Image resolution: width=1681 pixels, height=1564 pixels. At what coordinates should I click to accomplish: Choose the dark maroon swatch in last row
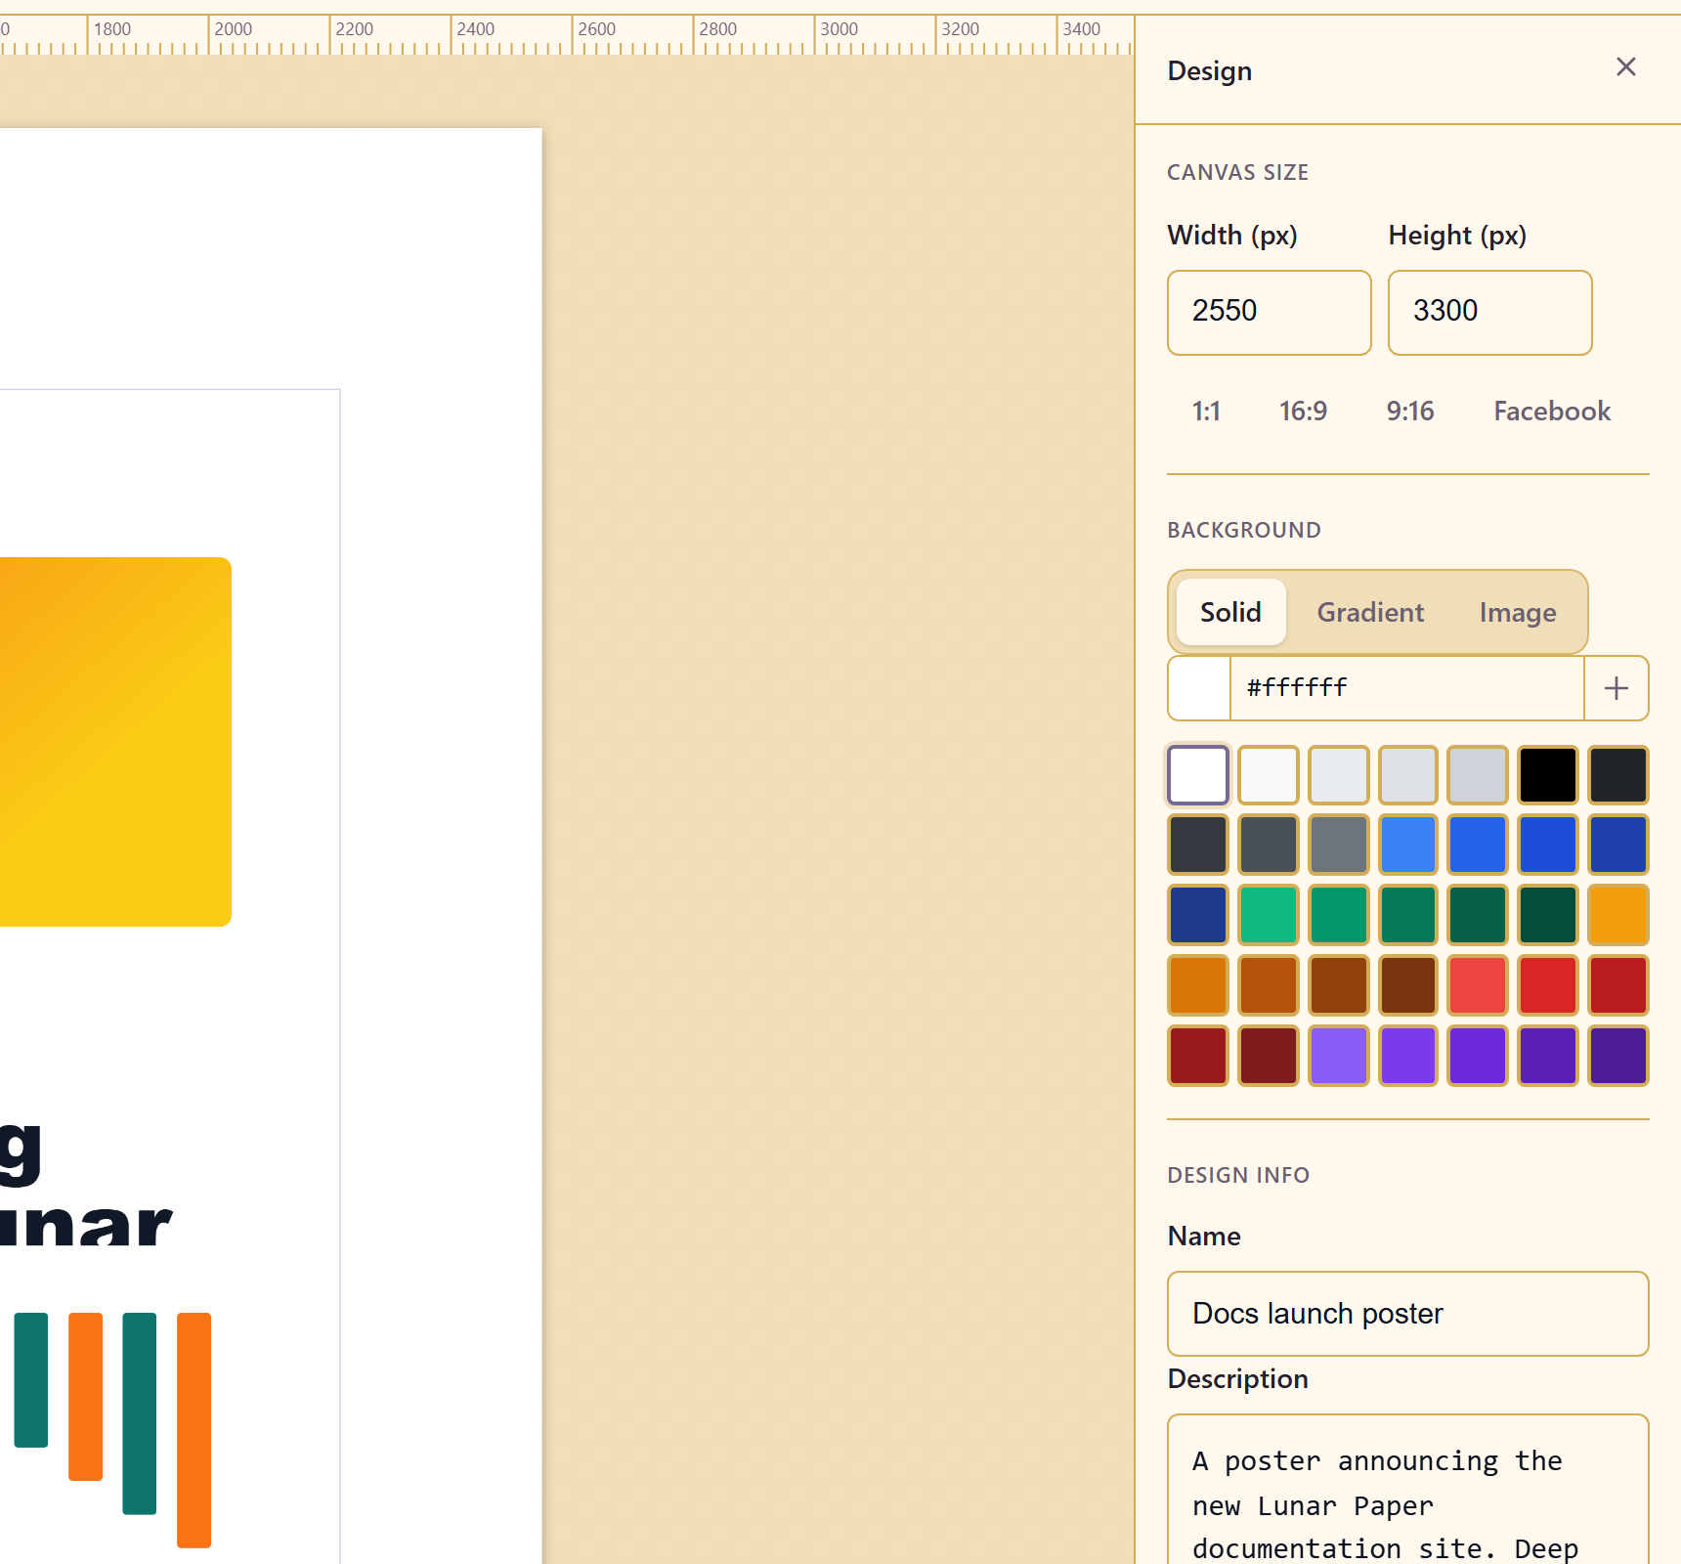point(1269,1056)
